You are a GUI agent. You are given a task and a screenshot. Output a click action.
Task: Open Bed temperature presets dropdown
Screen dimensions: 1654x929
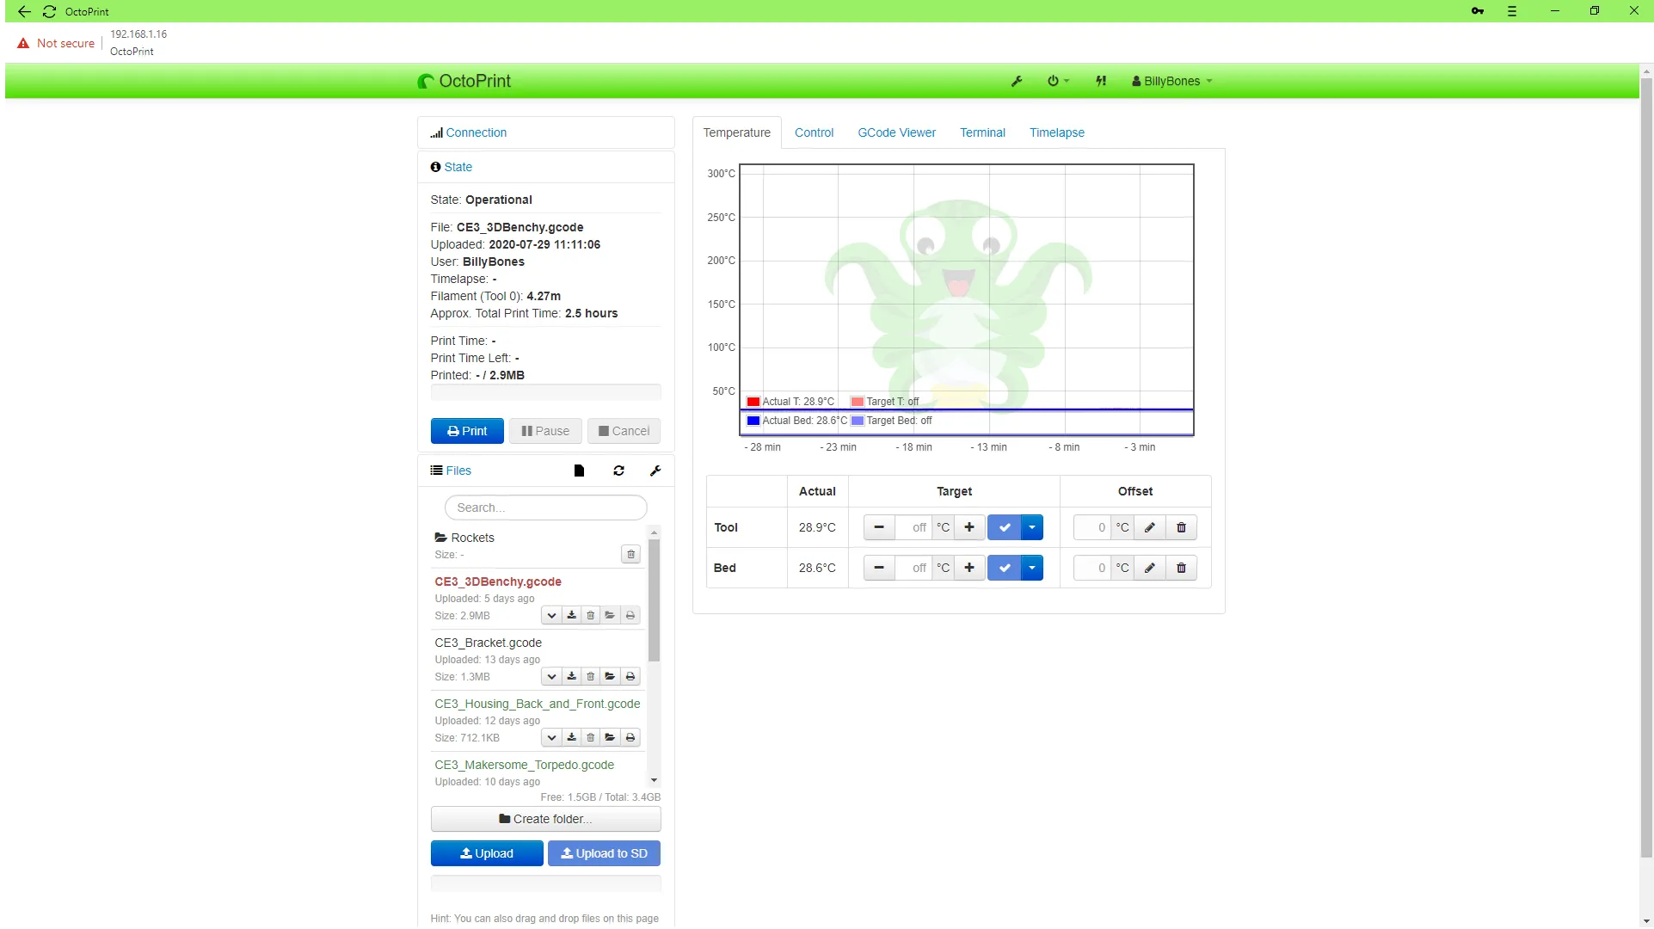click(1032, 568)
